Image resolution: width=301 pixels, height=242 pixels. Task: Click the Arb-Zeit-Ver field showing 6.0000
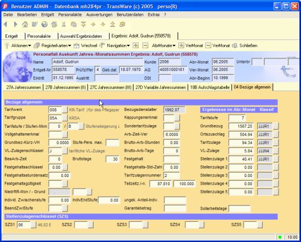click(x=172, y=134)
